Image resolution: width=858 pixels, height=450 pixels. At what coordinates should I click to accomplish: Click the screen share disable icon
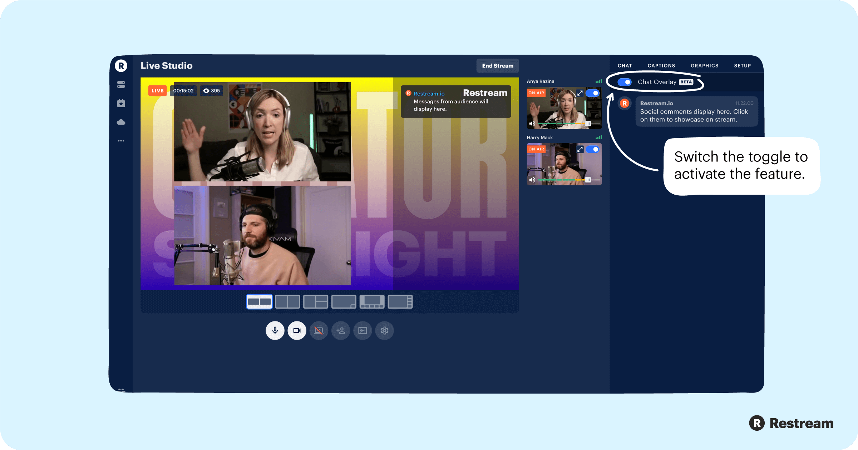coord(319,330)
